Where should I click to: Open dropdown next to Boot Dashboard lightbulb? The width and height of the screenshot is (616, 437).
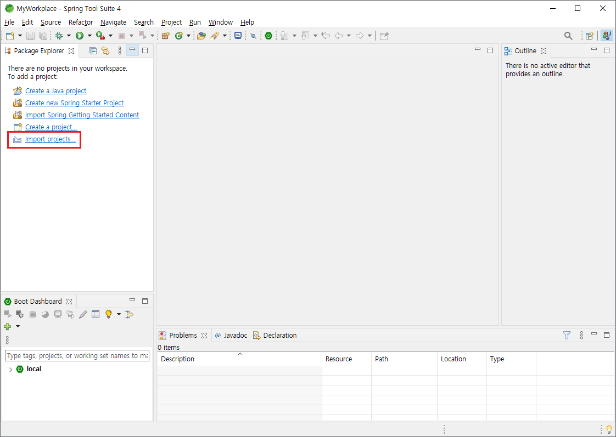[x=119, y=314]
